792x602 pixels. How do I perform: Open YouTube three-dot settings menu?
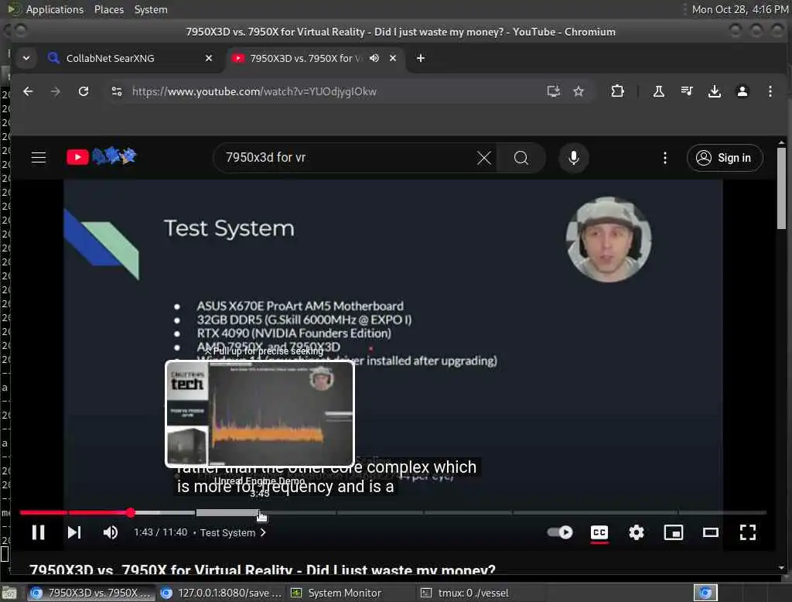664,158
